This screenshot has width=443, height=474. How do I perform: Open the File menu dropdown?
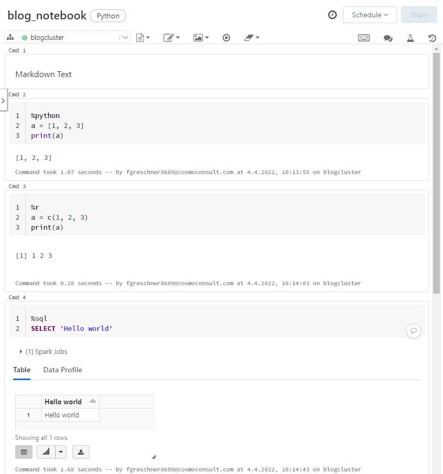[x=143, y=38]
